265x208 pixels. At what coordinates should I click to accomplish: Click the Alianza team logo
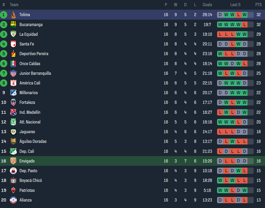tap(13, 200)
